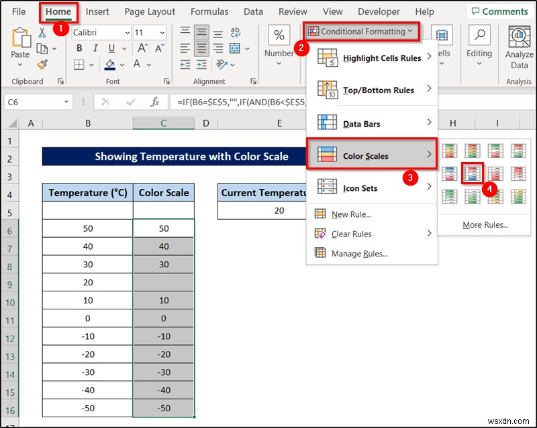Image resolution: width=537 pixels, height=428 pixels.
Task: Click the Data Bars menu icon
Action: click(326, 123)
